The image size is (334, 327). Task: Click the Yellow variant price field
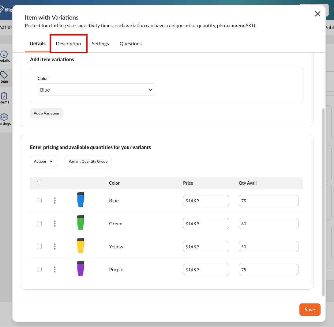pos(206,246)
